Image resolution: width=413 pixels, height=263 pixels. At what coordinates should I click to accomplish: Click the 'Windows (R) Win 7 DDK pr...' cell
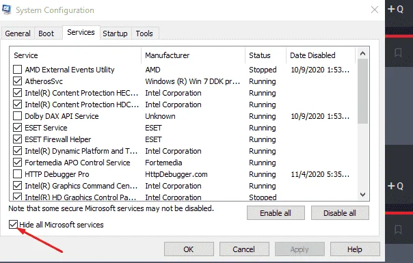tap(193, 81)
